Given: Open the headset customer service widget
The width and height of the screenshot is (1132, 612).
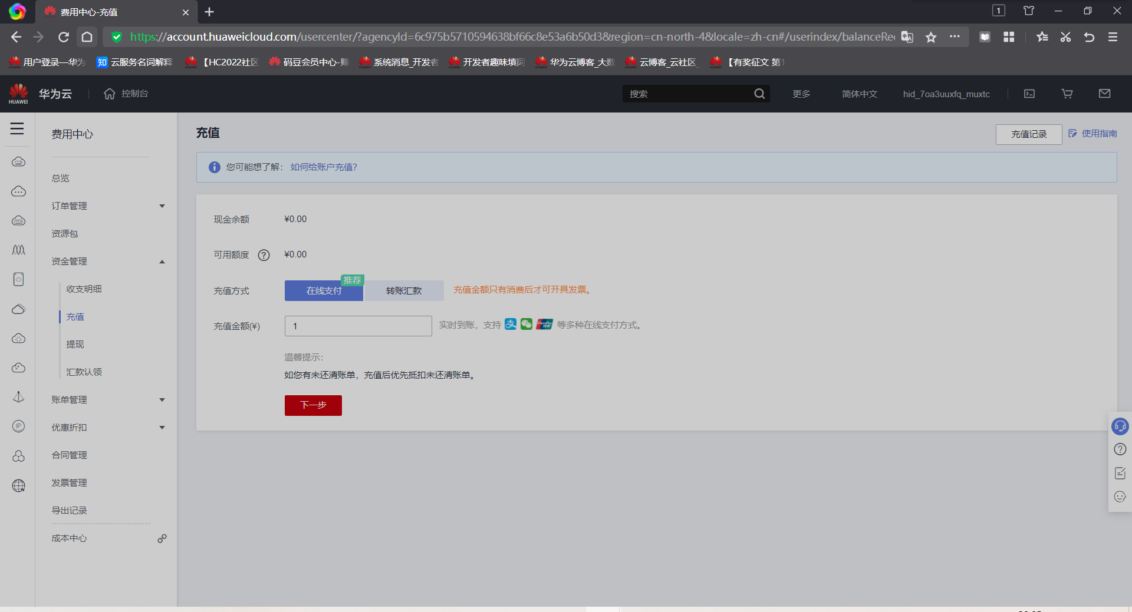Looking at the screenshot, I should pos(1120,426).
